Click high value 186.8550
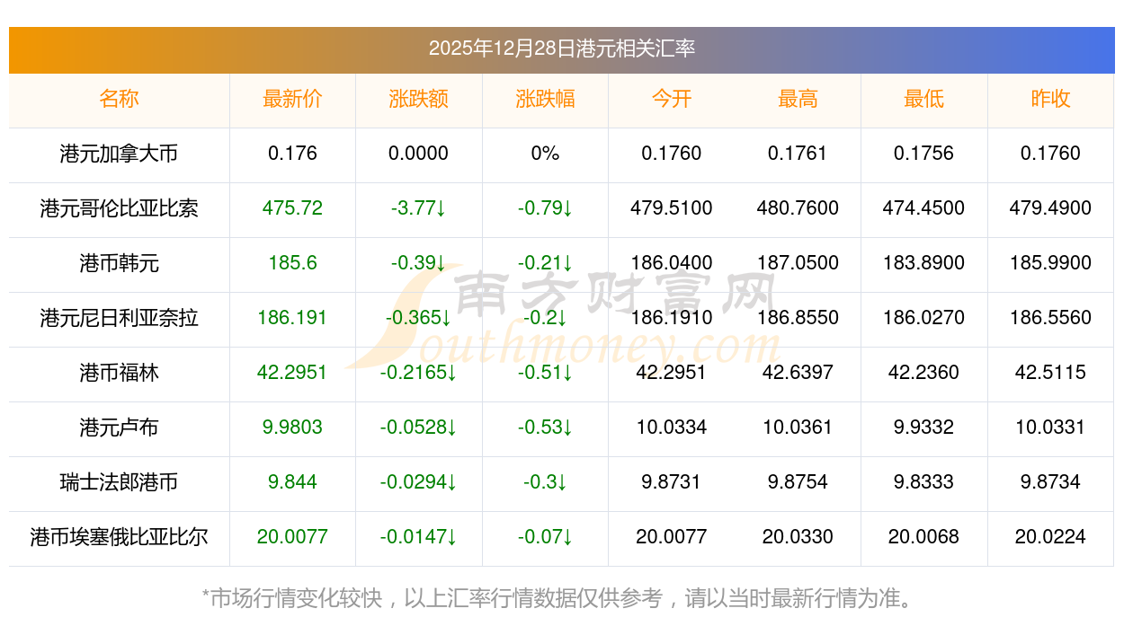The width and height of the screenshot is (1124, 626). (x=798, y=318)
